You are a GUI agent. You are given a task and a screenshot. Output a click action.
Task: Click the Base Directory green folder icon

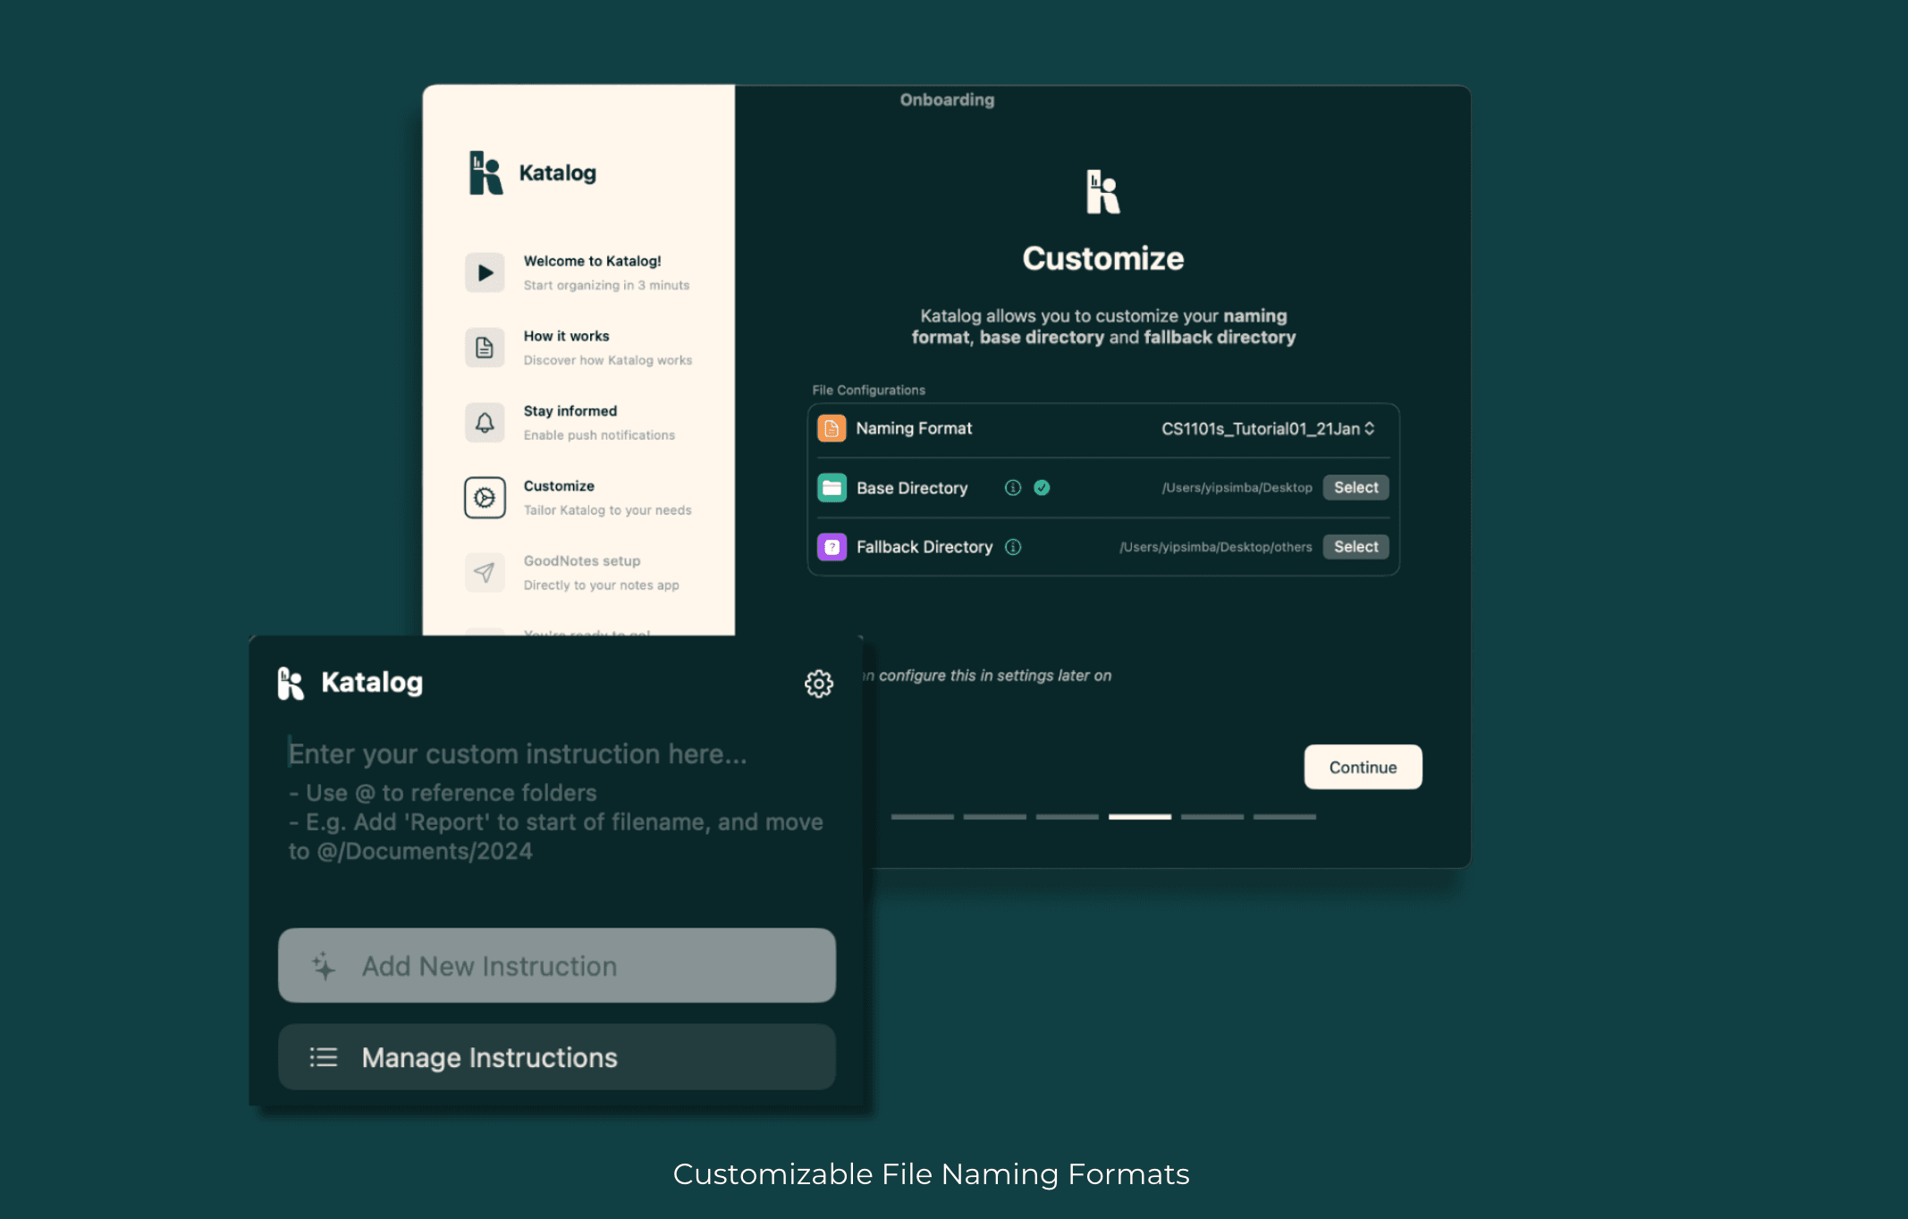tap(833, 486)
